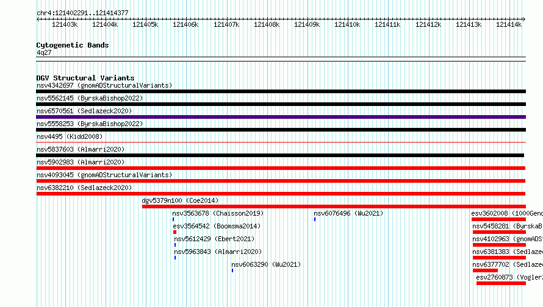Image resolution: width=543 pixels, height=307 pixels.
Task: Click the red bar under nsv6382210
Action: coord(281,194)
